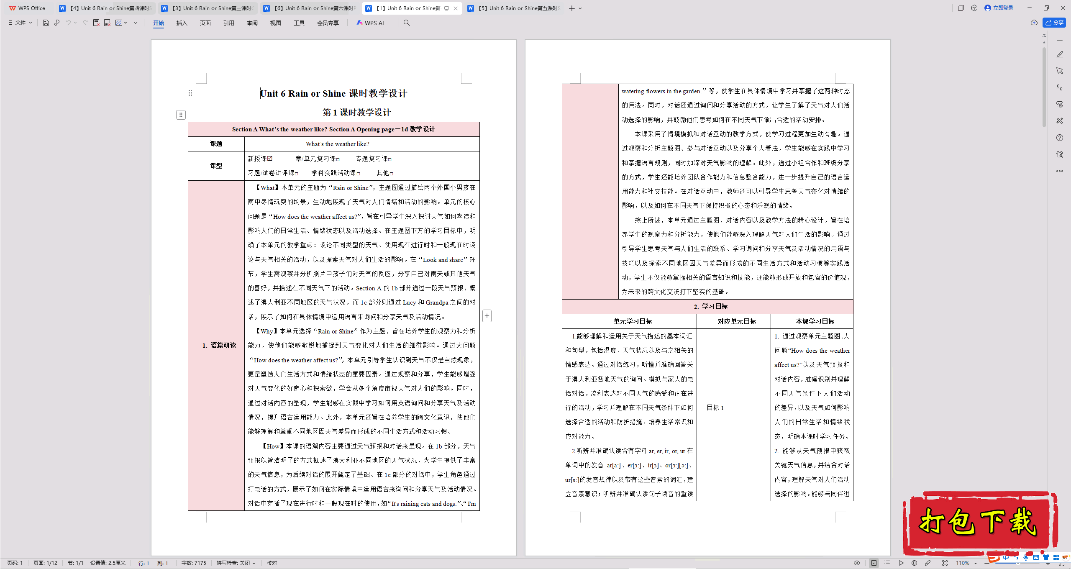Click the window-stack icon in title bar

tap(961, 8)
